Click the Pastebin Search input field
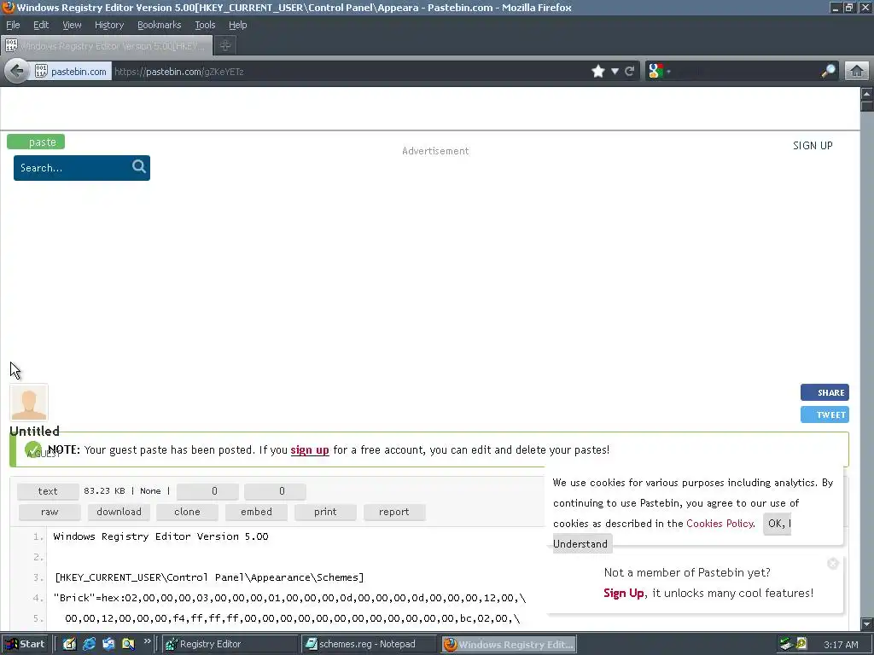 tap(73, 168)
